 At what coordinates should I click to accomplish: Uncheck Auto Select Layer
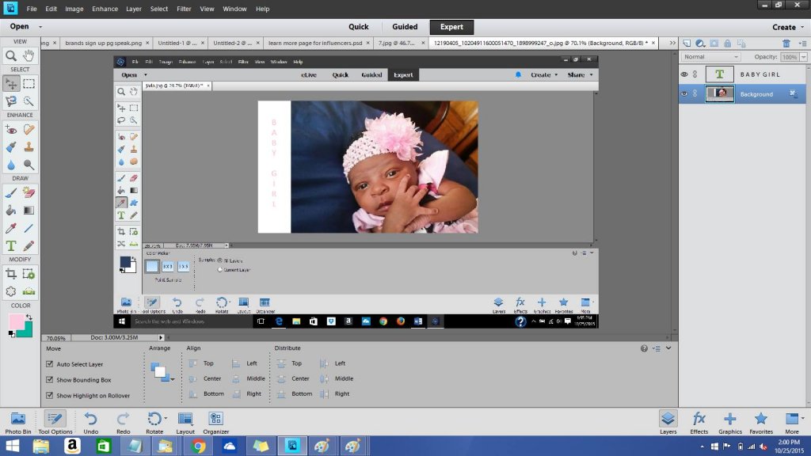pyautogui.click(x=50, y=364)
